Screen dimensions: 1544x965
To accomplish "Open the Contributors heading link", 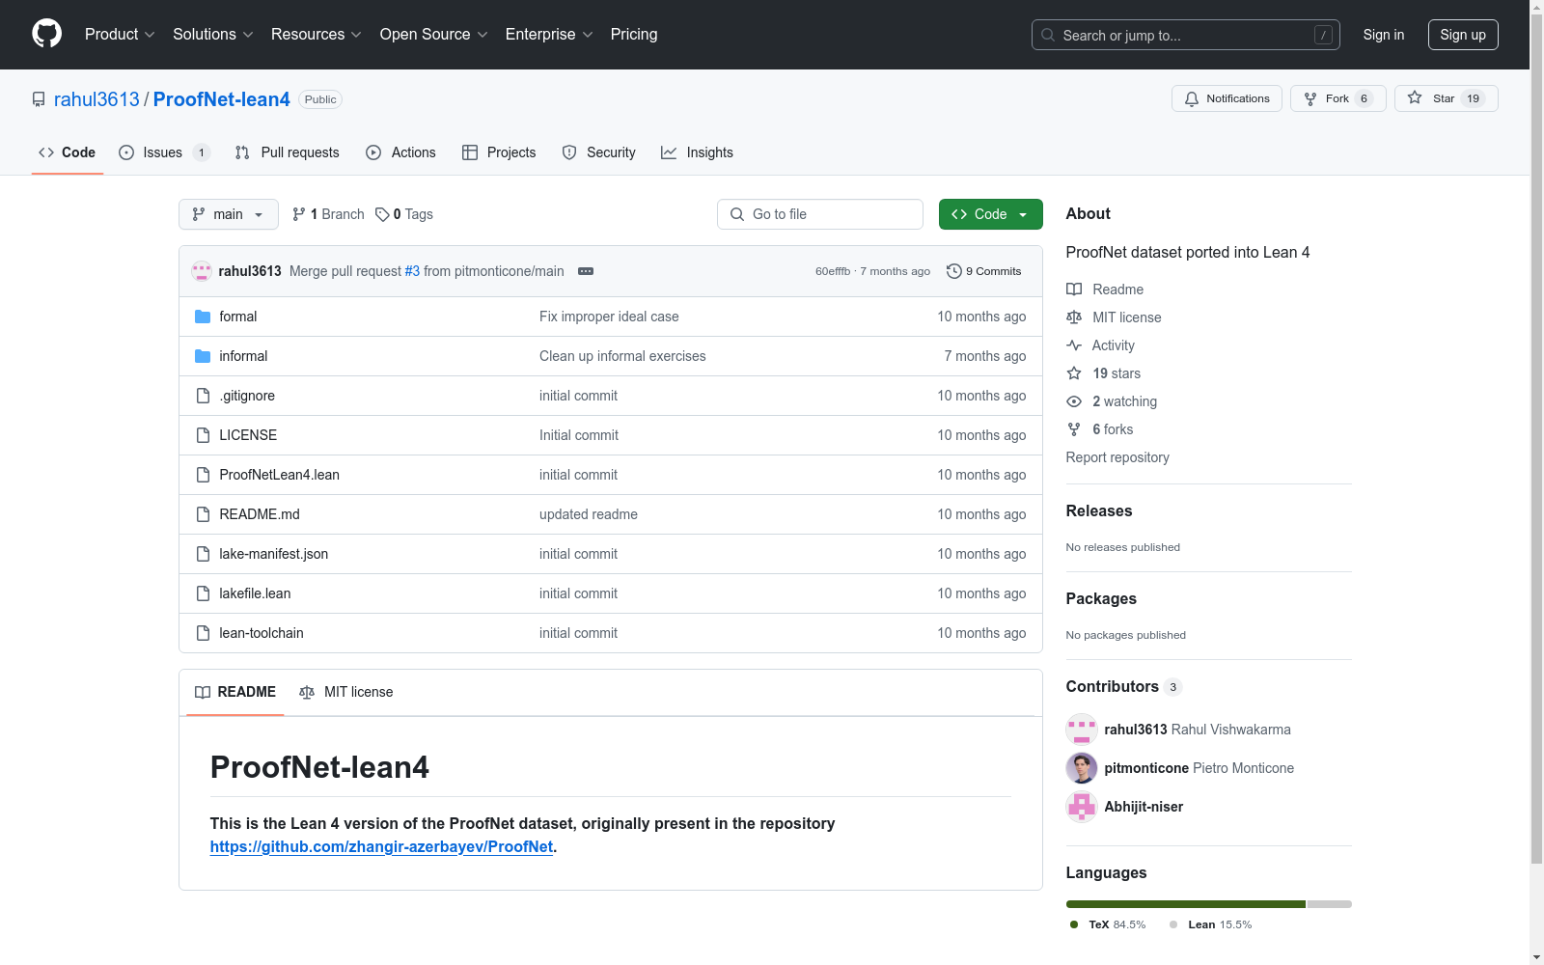I will click(1124, 686).
